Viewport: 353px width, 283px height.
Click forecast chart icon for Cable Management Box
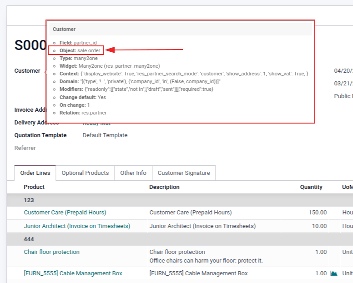(x=334, y=273)
